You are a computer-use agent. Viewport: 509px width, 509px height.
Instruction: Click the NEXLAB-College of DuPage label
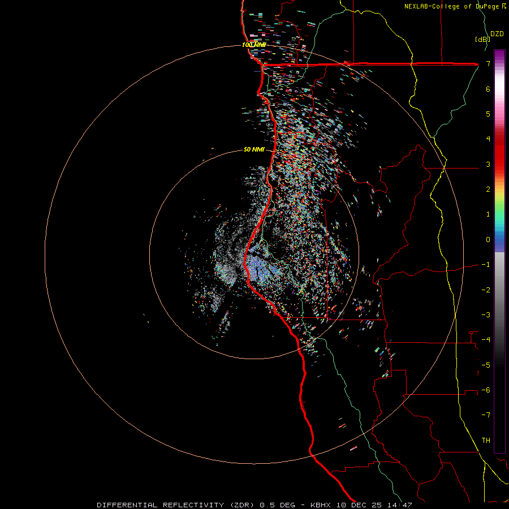pos(452,6)
